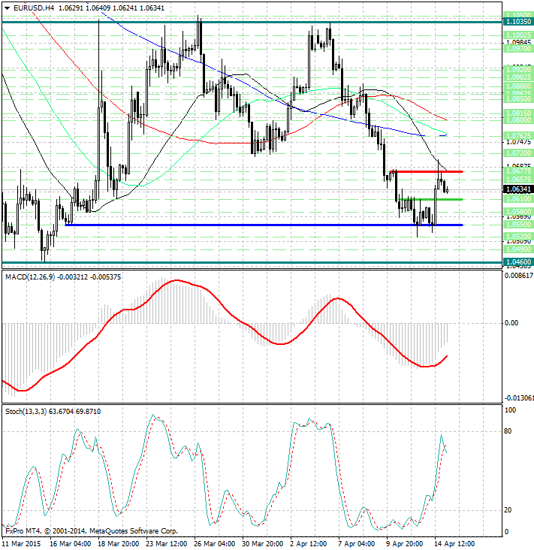Click the 23 Mar 12:00 time label
Viewport: 534px width, 550px height.
click(167, 544)
